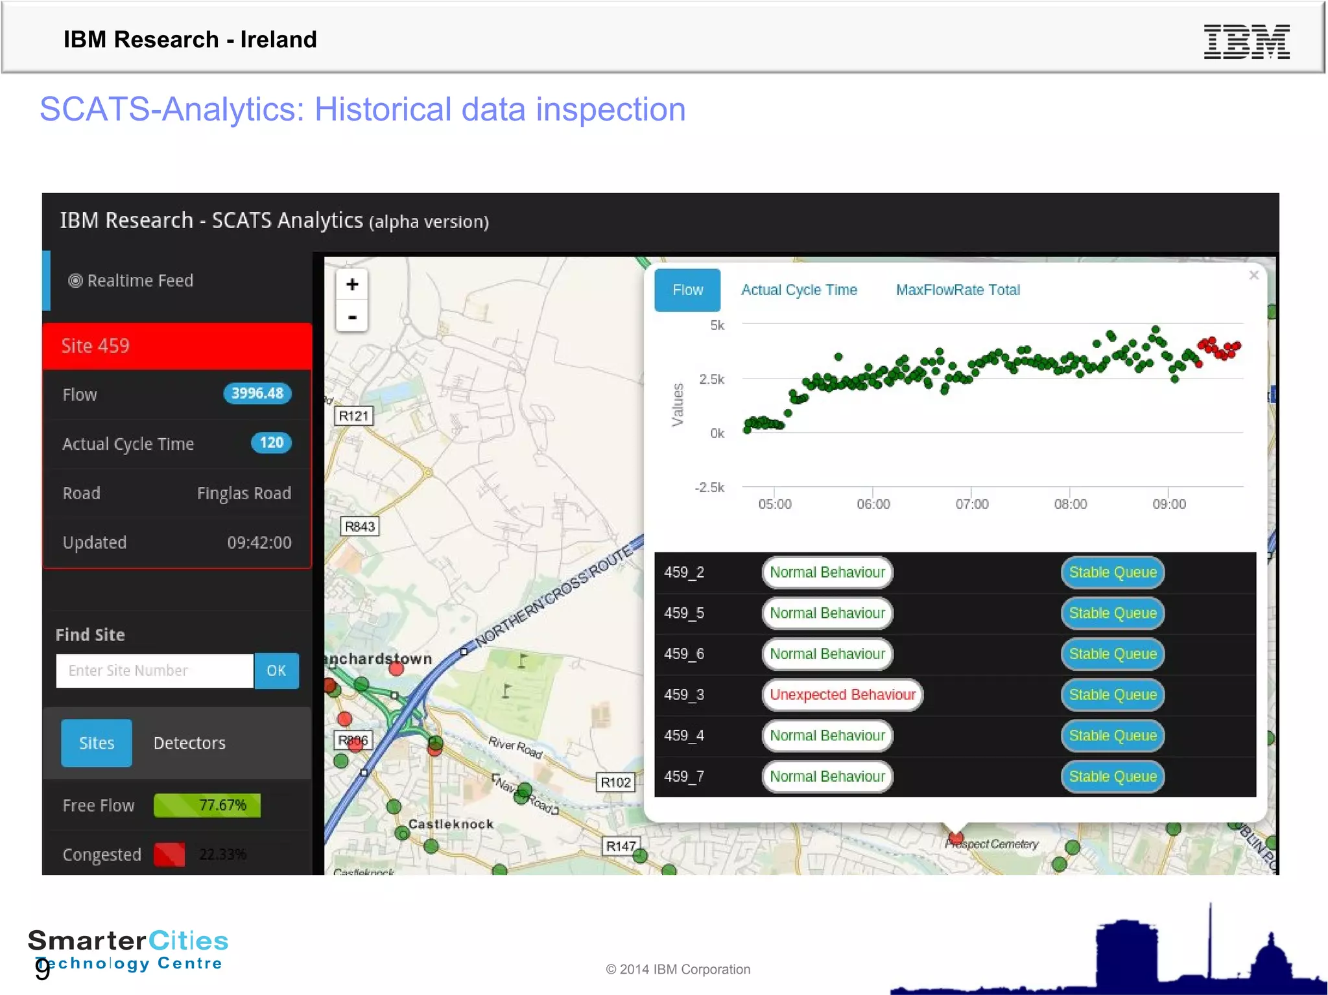Close the chart popup with the X

click(x=1253, y=275)
